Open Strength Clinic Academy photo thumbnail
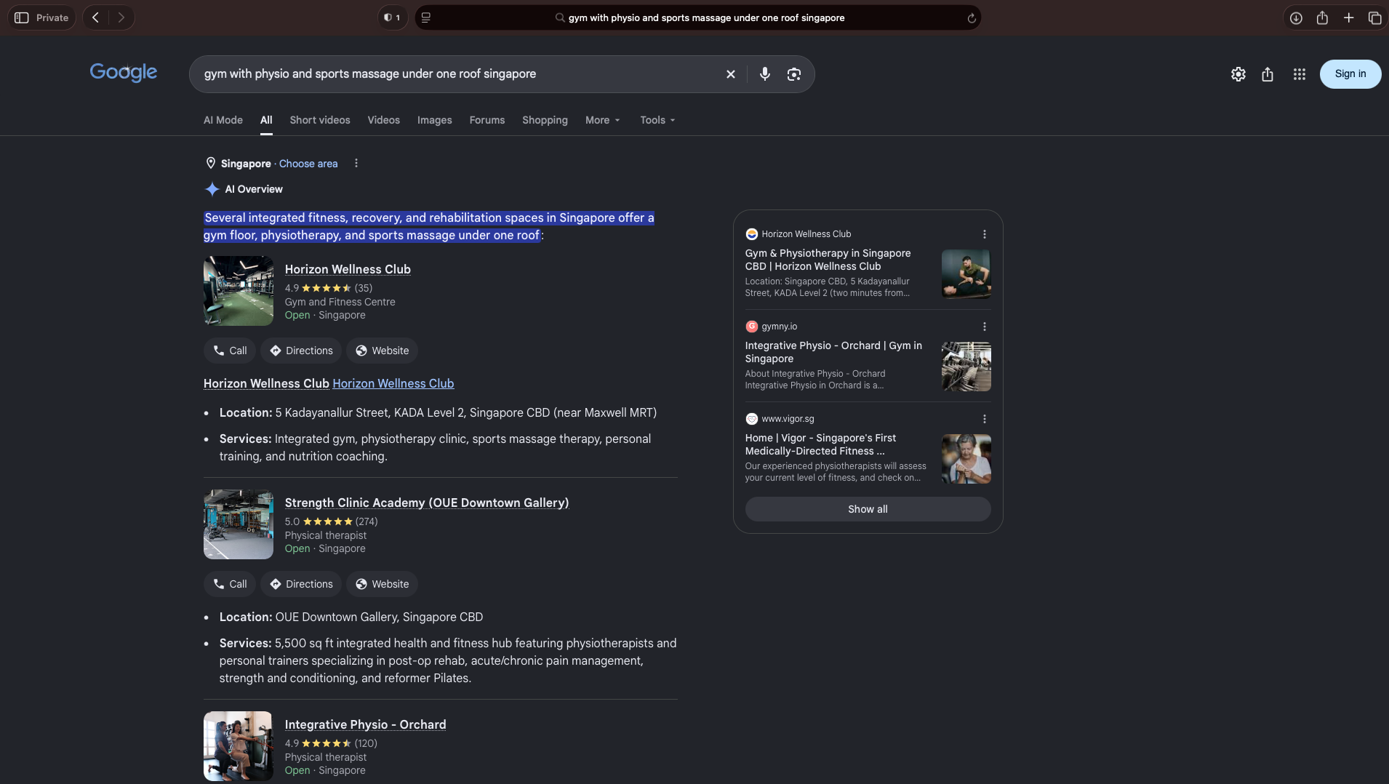 click(238, 524)
